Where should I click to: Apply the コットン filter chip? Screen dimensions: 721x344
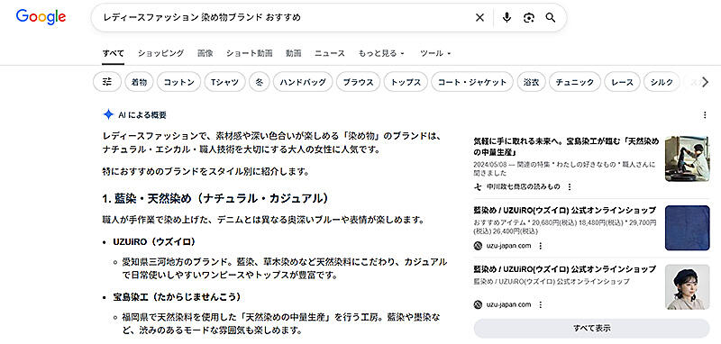point(178,82)
